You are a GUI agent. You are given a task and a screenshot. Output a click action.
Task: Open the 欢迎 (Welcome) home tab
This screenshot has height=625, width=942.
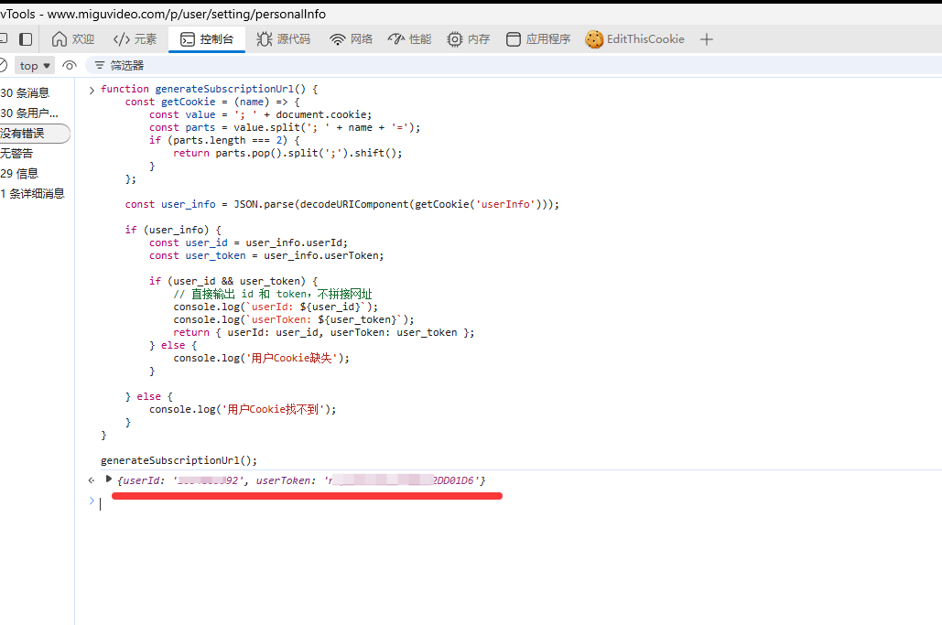click(73, 39)
